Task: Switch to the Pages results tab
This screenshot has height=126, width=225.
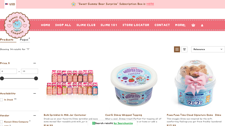Action: (x=25, y=40)
